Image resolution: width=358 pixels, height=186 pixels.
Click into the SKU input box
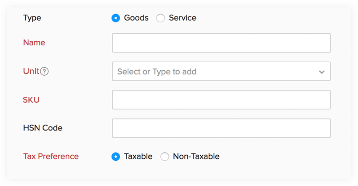(221, 100)
